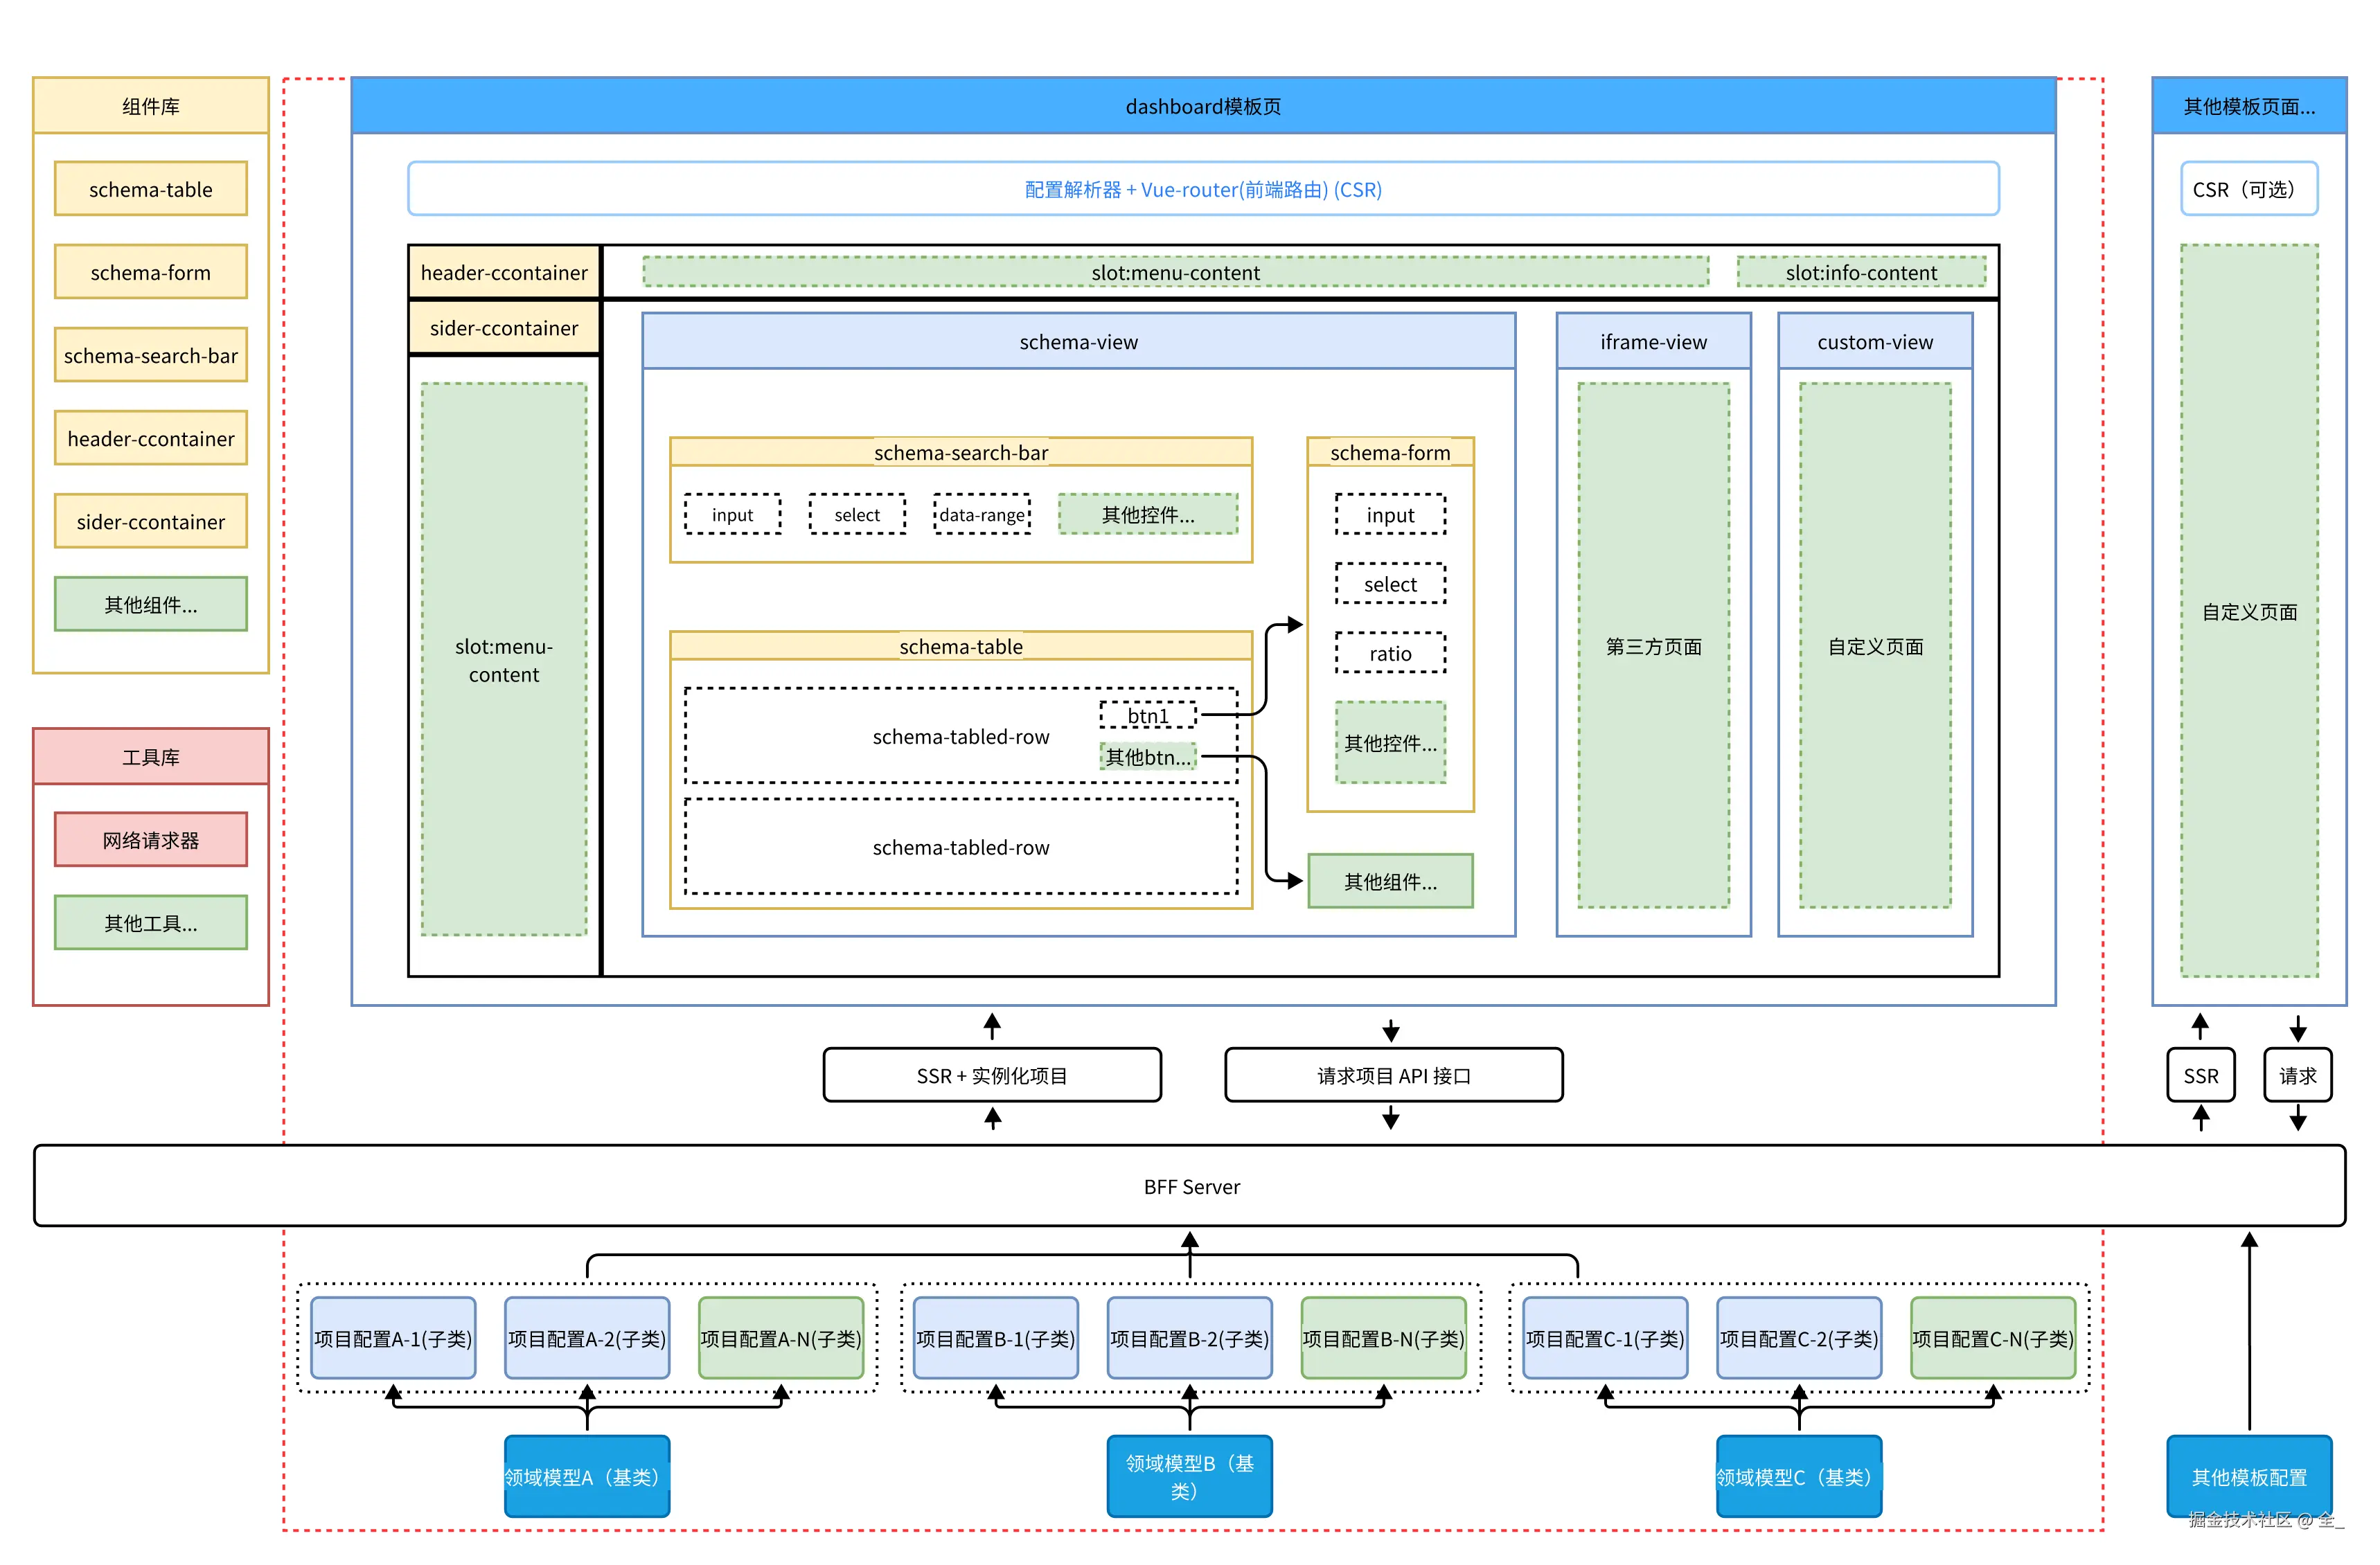This screenshot has width=2380, height=1565.
Task: Select the dashboard模板页 header bar
Action: click(1202, 106)
